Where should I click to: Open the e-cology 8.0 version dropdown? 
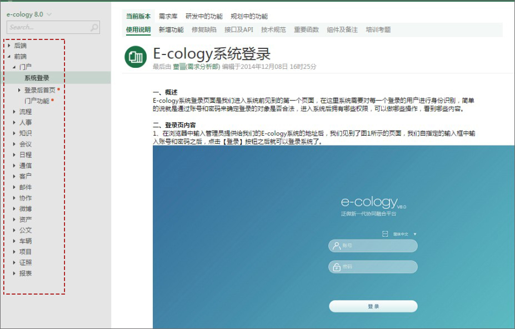(x=49, y=14)
